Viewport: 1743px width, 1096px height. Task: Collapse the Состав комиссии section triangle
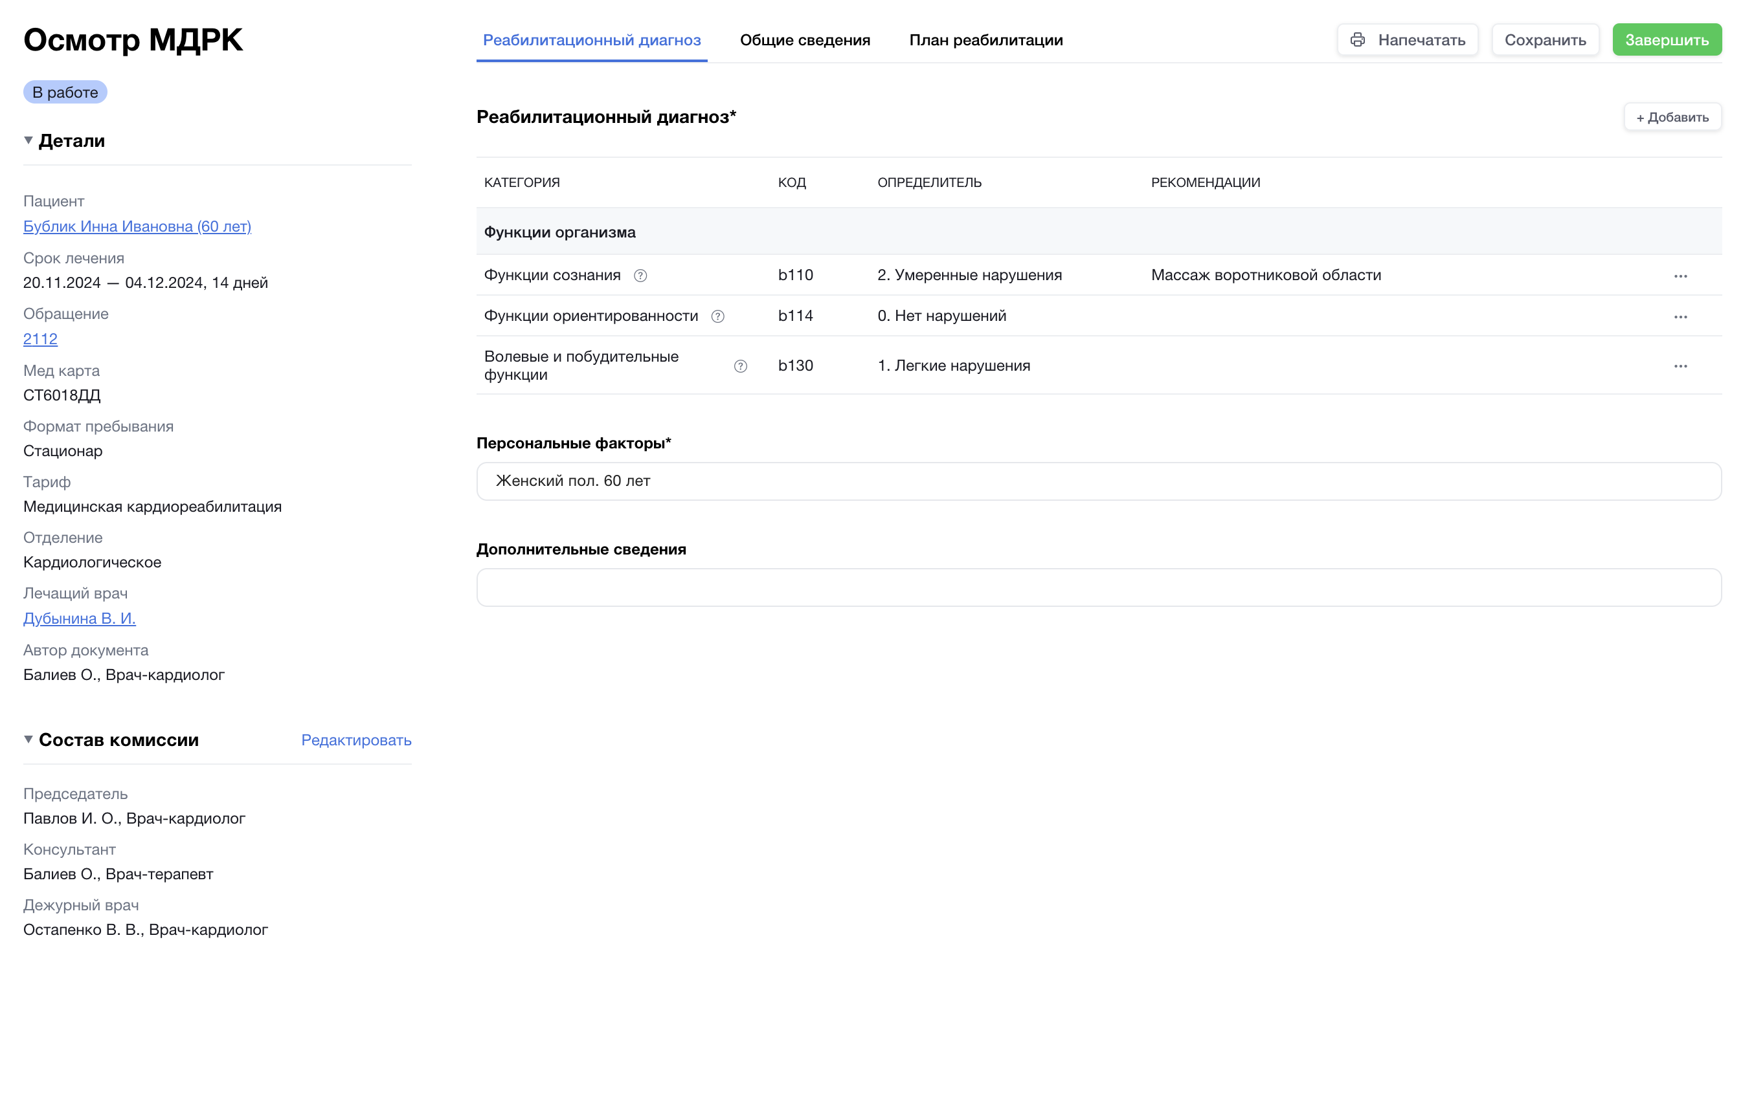tap(28, 740)
